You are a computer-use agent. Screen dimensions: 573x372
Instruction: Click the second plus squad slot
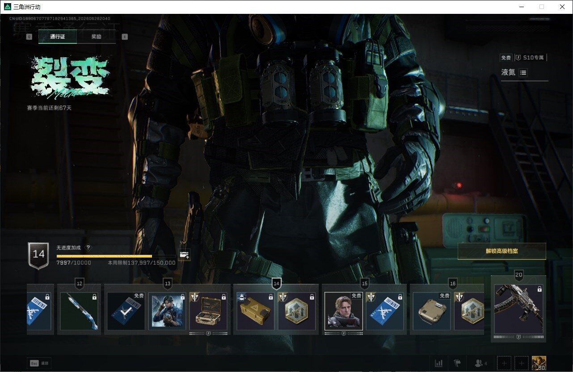521,363
